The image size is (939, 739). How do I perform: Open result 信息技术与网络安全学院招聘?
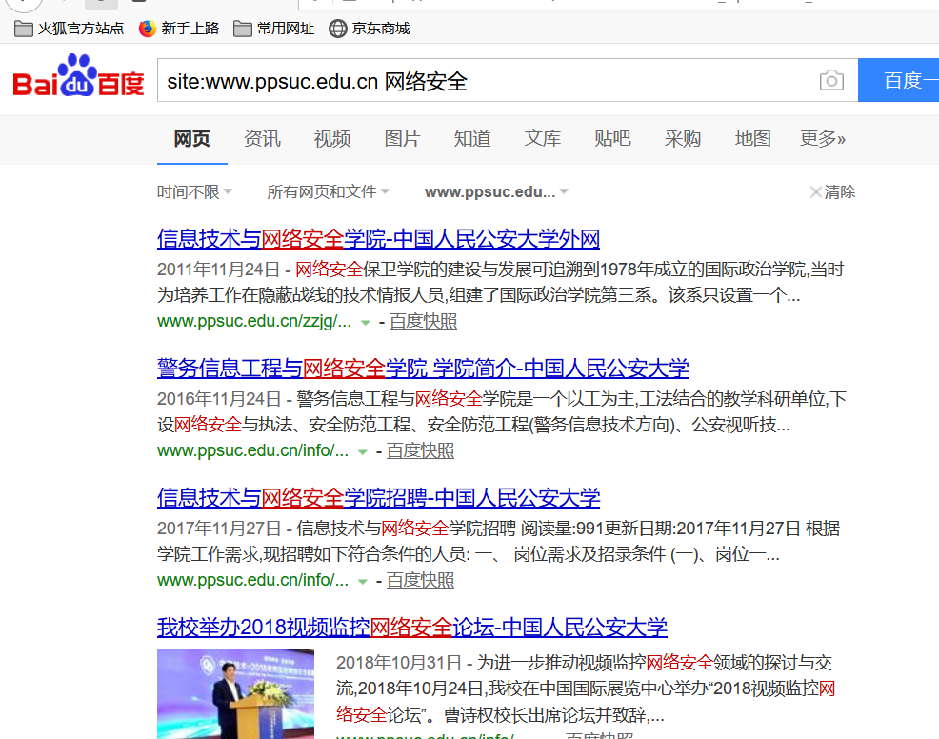378,498
